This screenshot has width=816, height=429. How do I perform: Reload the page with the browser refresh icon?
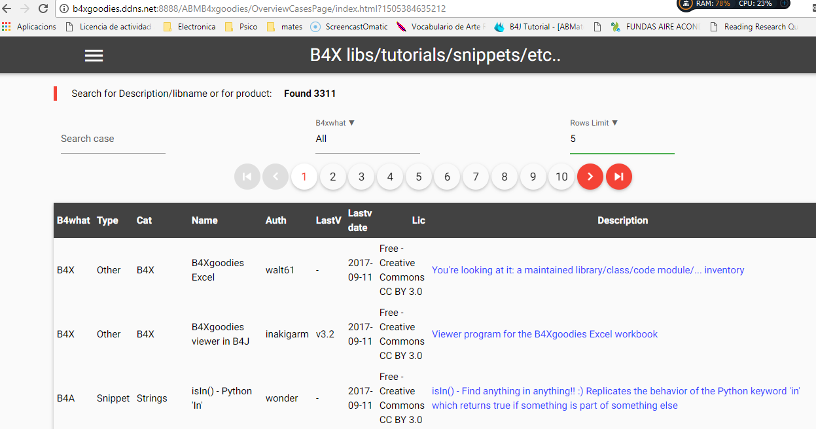coord(43,9)
